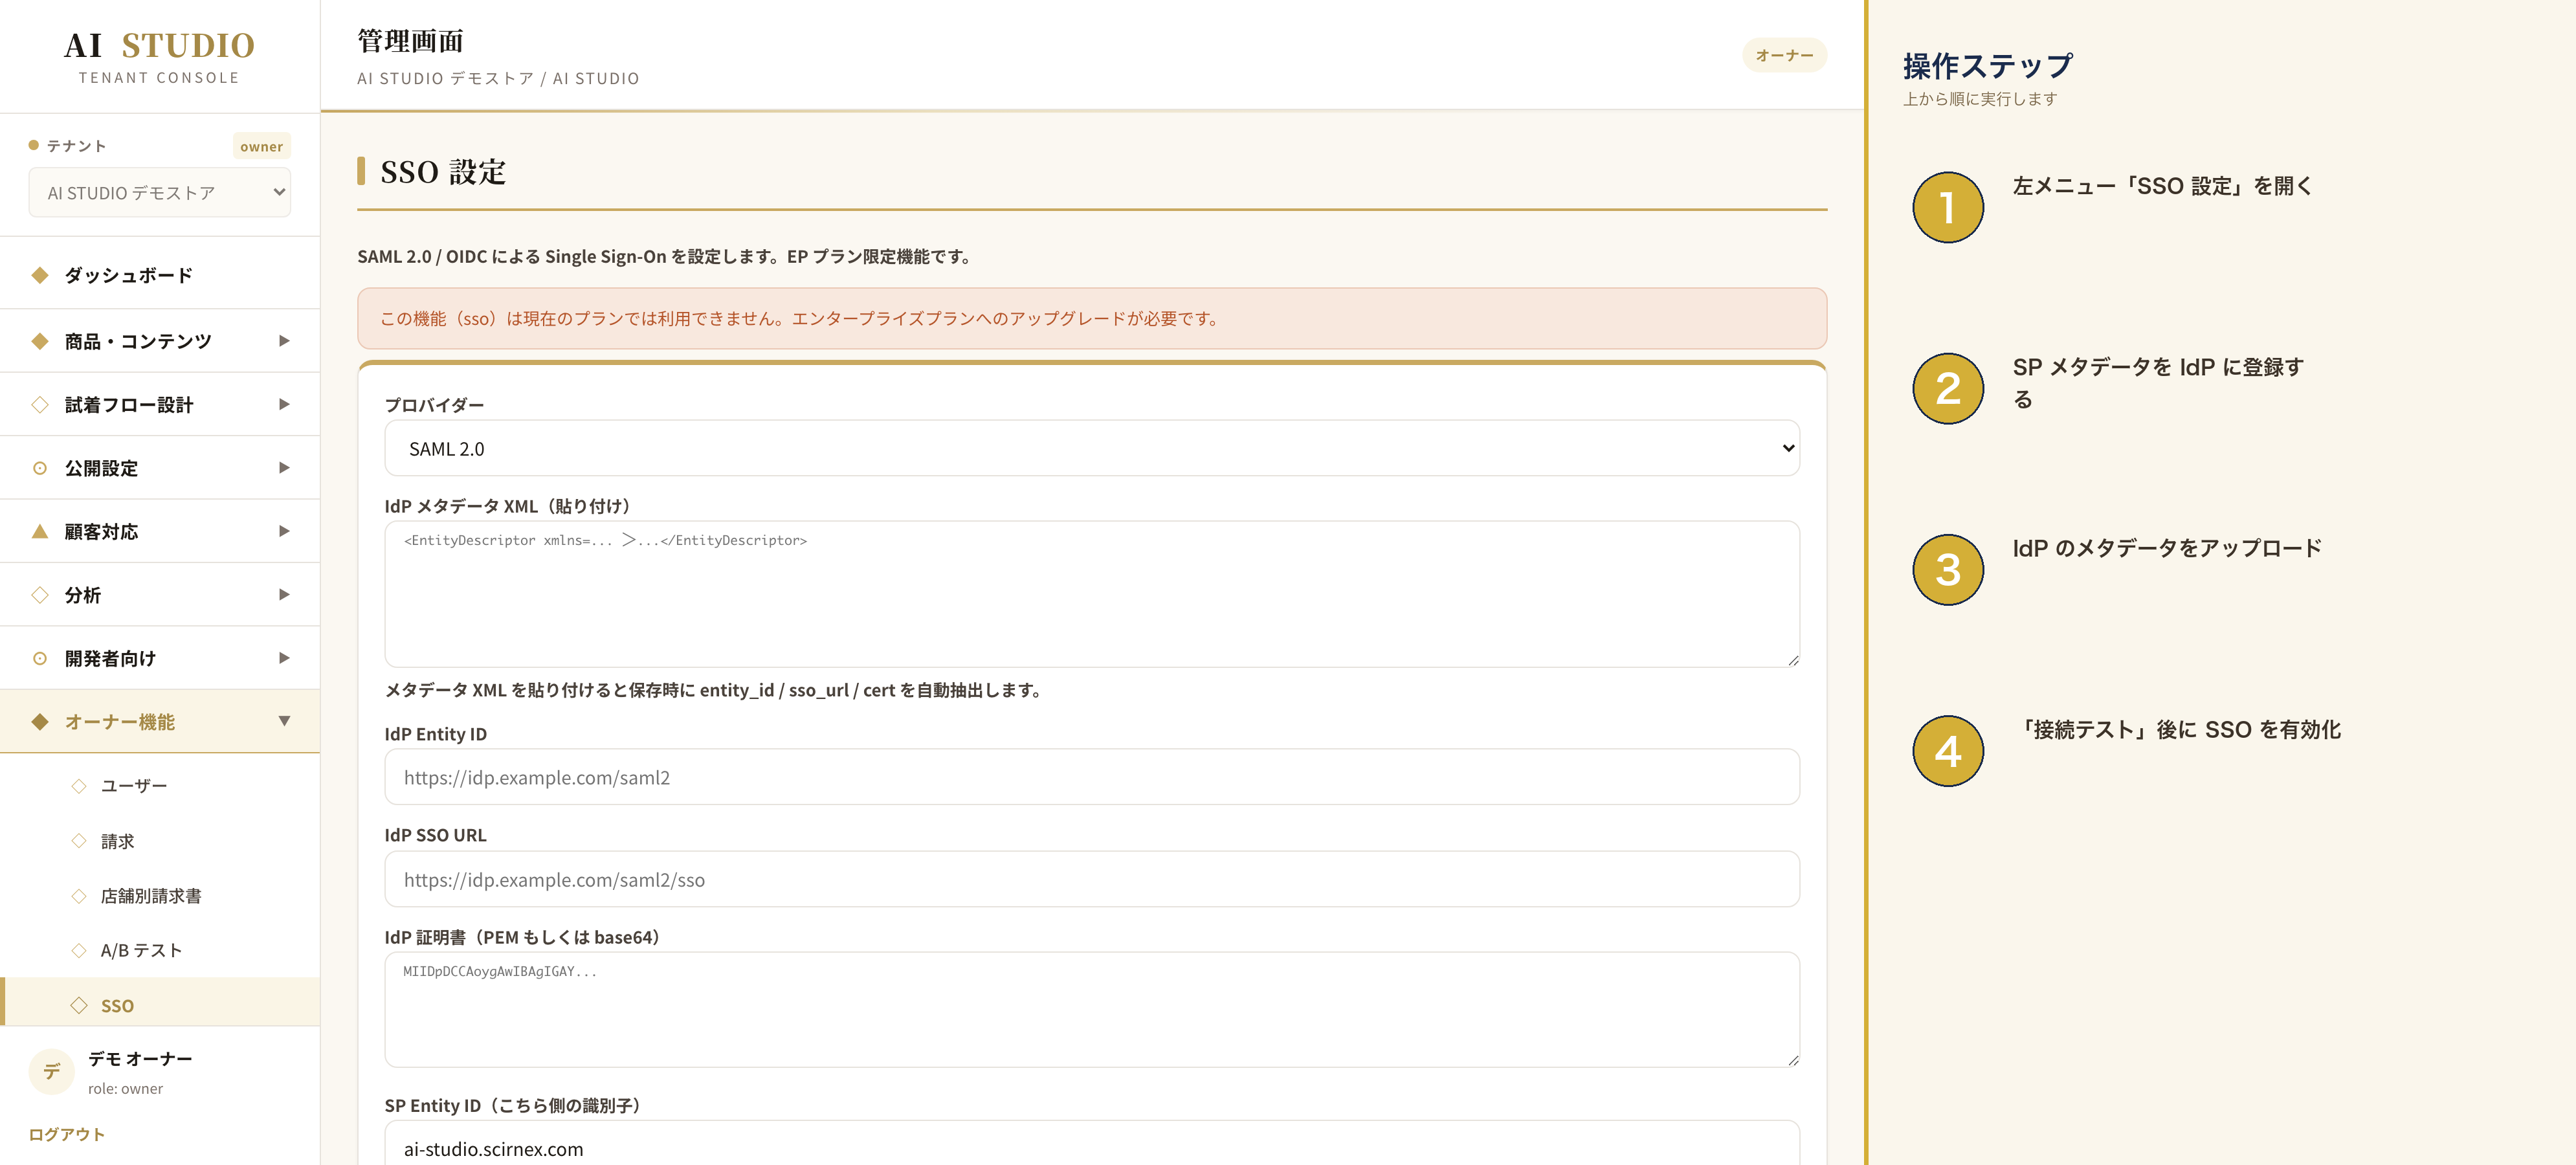Click the diamond icon next to SSO
Screen dimensions: 2576x1165
click(79, 1005)
